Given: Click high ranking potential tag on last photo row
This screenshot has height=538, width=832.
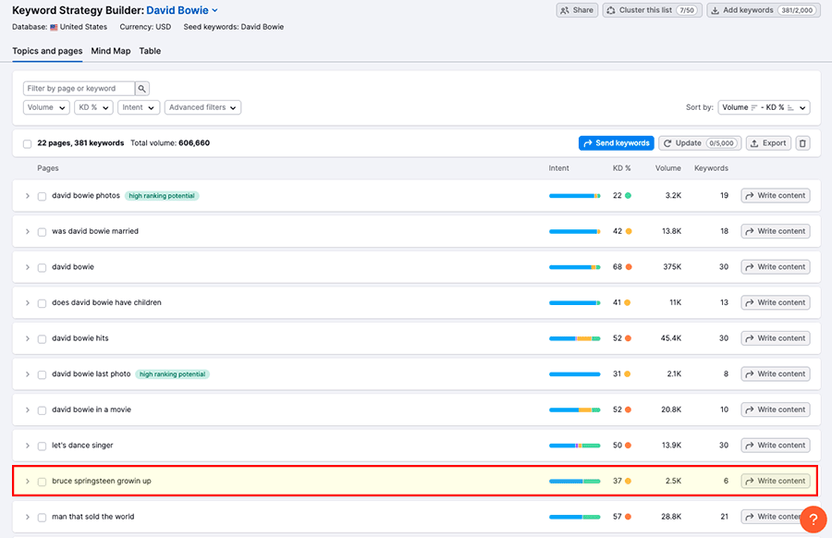Looking at the screenshot, I should click(173, 374).
